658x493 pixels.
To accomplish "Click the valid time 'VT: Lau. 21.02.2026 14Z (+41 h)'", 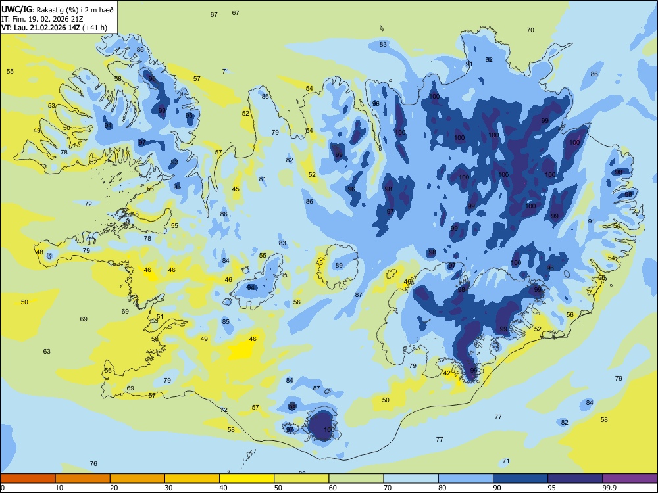I will click(54, 28).
